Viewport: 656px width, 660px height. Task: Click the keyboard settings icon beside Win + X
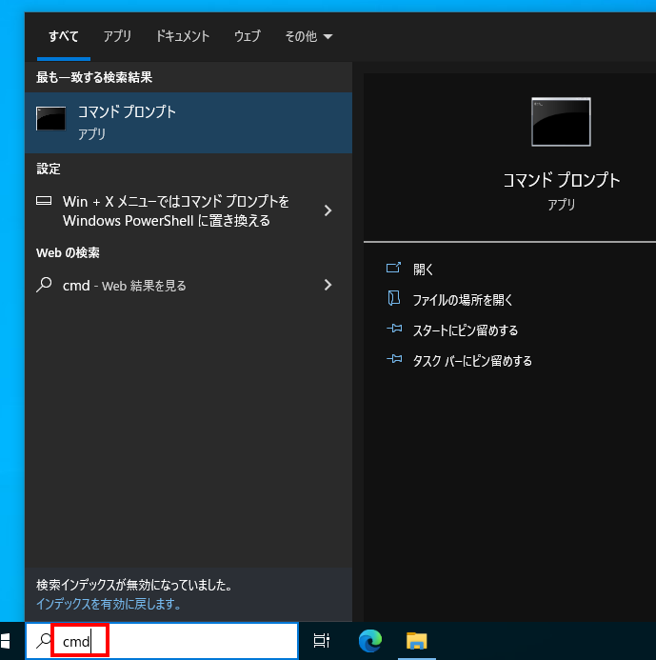pyautogui.click(x=44, y=201)
